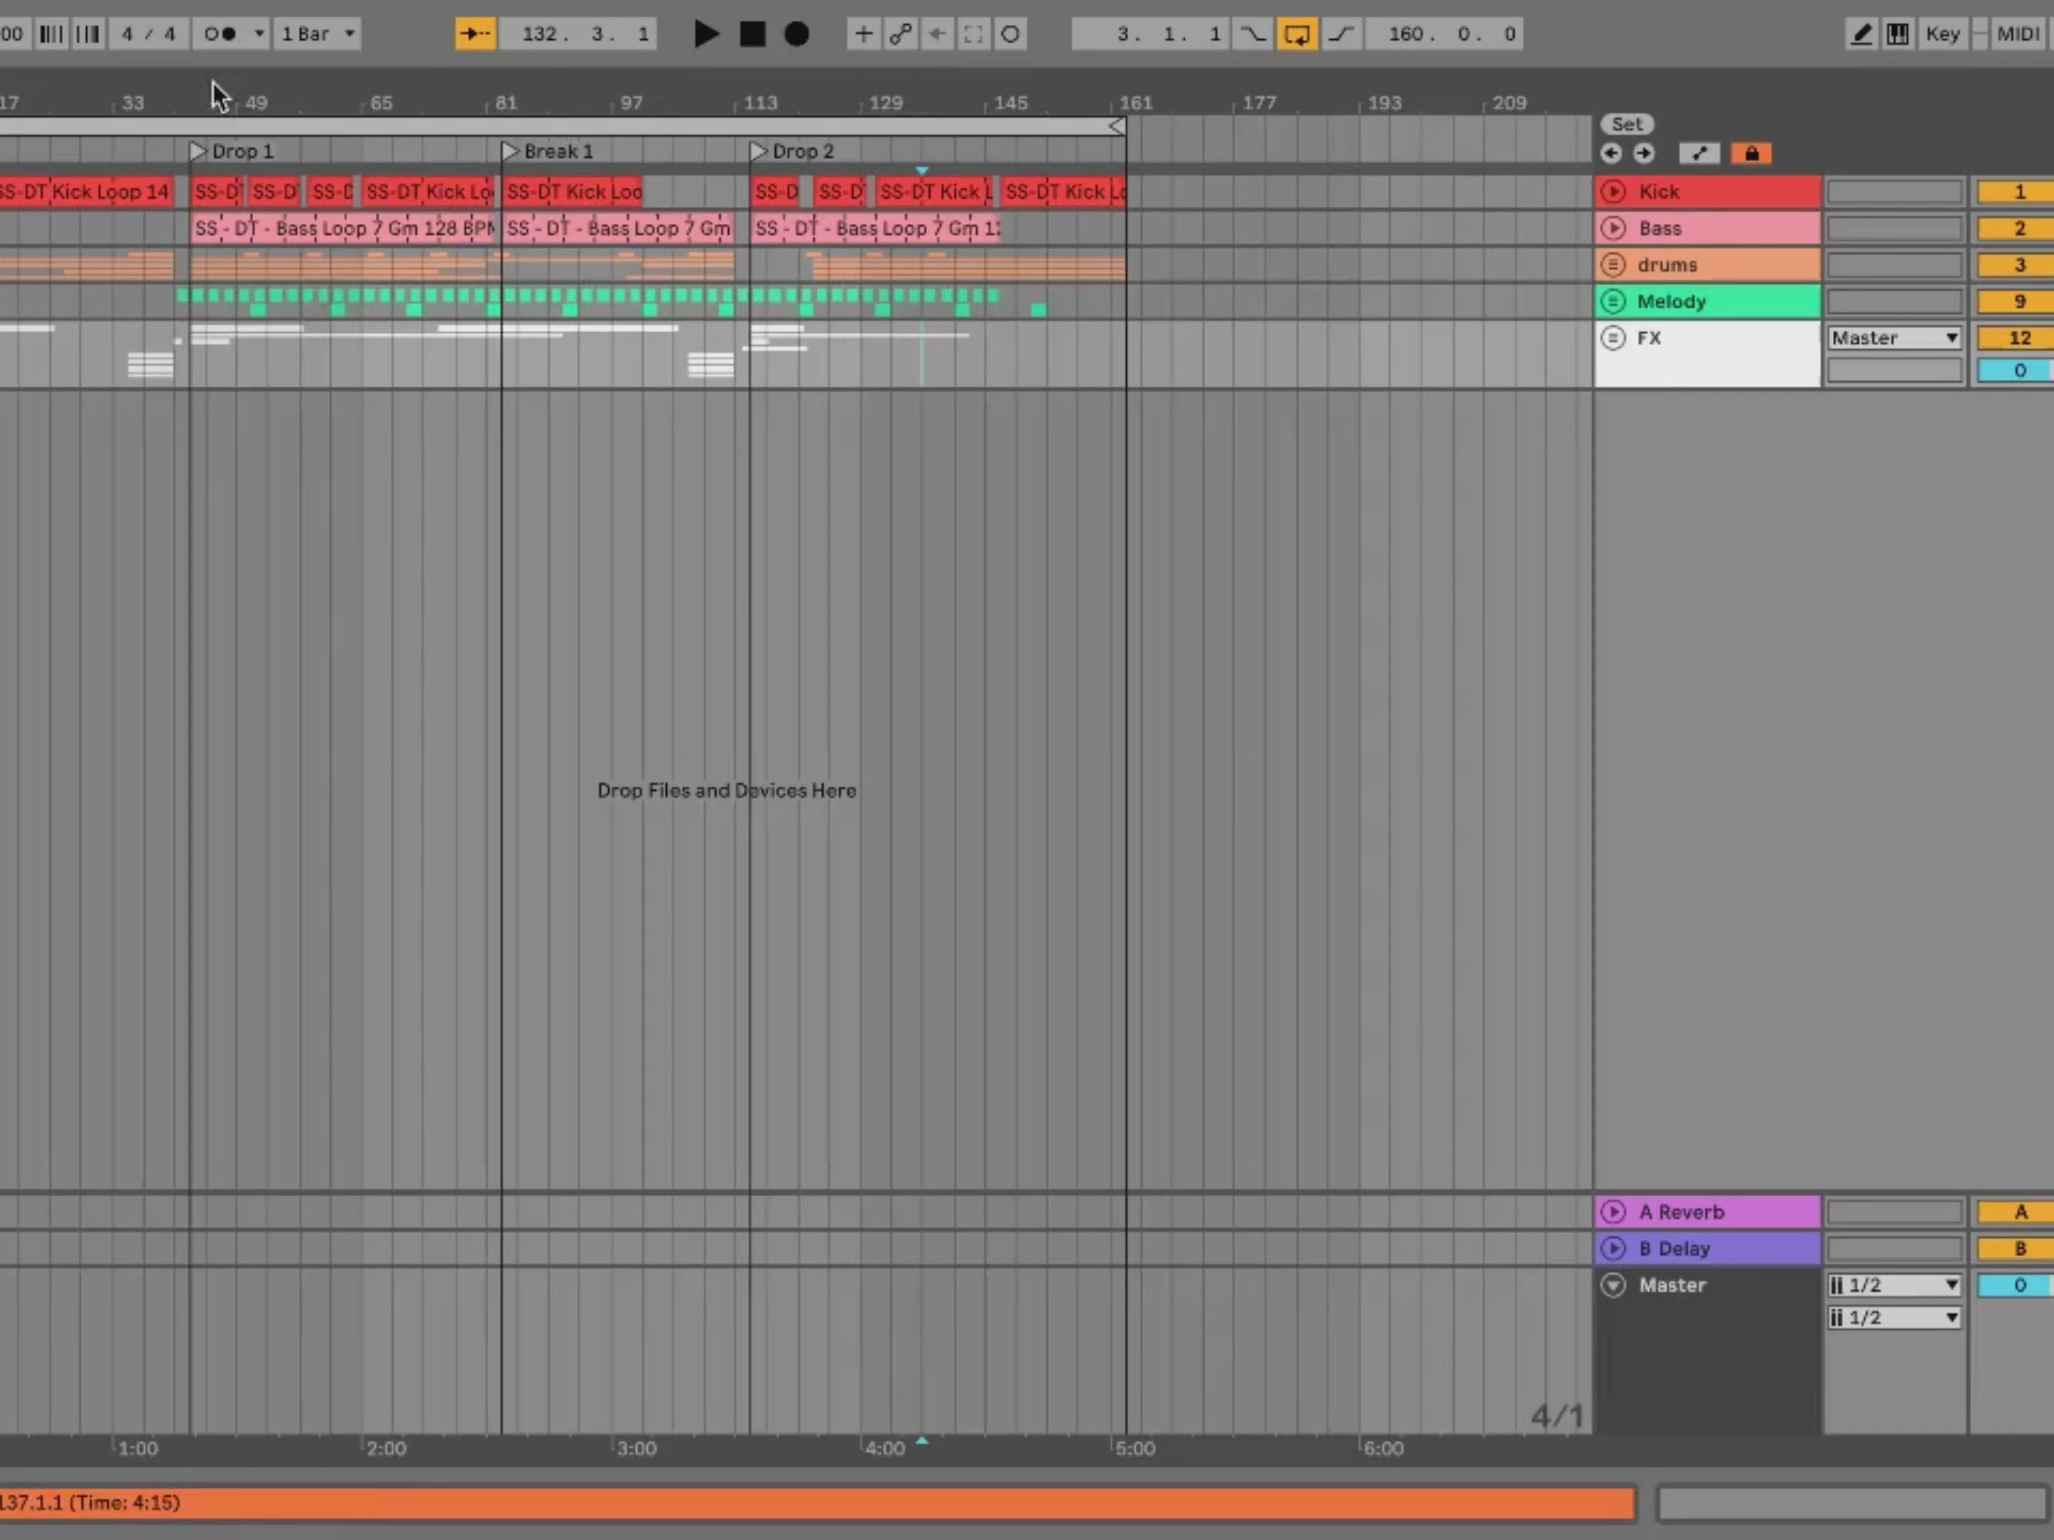Start playback with the Play button
This screenshot has height=1540, width=2054.
click(x=706, y=34)
